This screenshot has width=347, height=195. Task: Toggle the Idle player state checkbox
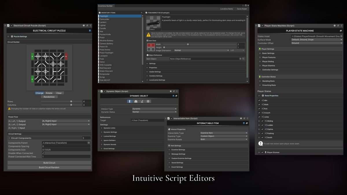coord(259,101)
